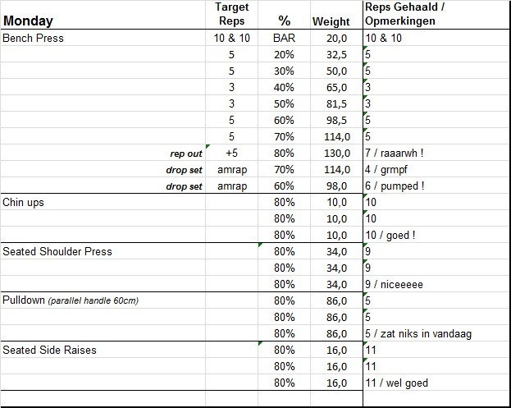Select the '9 / niceeeee' remark cell
This screenshot has width=511, height=408.
coord(394,284)
